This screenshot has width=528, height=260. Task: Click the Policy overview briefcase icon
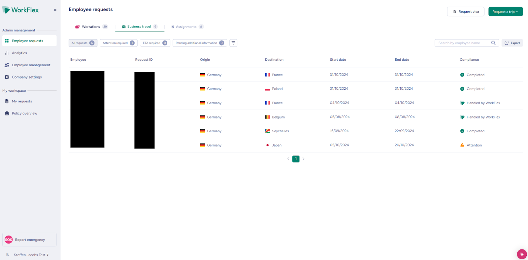[x=7, y=113]
